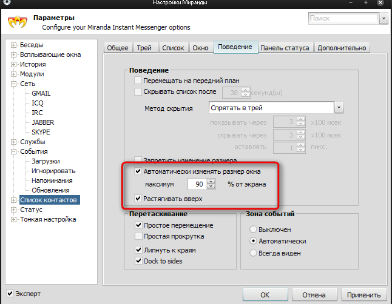Click the Miranda butterfly logo icon
The image size is (392, 304).
click(x=17, y=22)
